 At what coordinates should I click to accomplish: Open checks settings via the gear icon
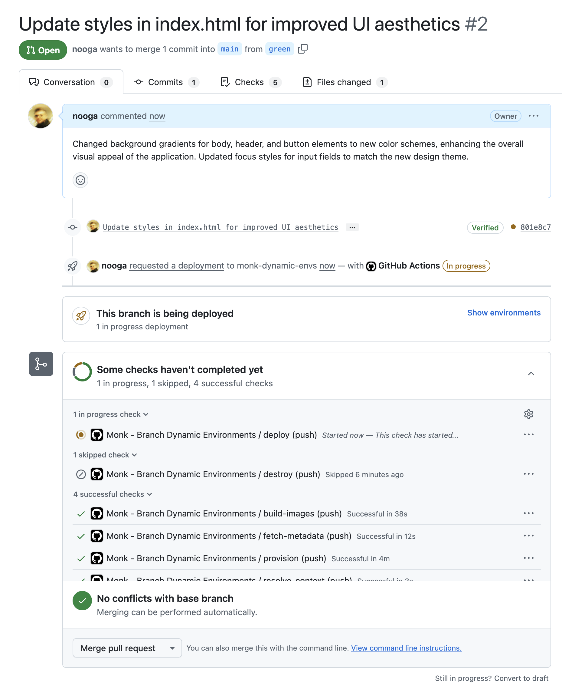pos(529,414)
